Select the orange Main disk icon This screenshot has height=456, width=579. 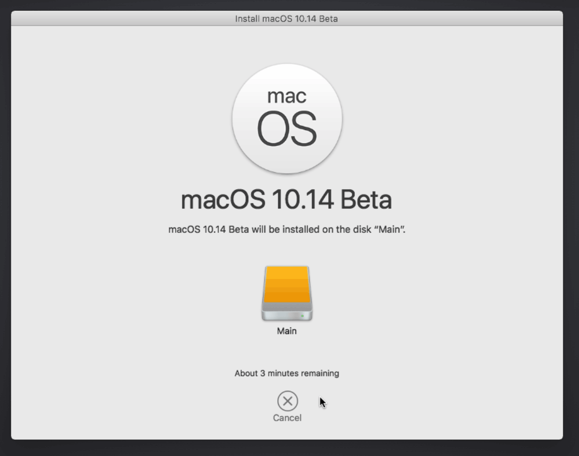[287, 293]
